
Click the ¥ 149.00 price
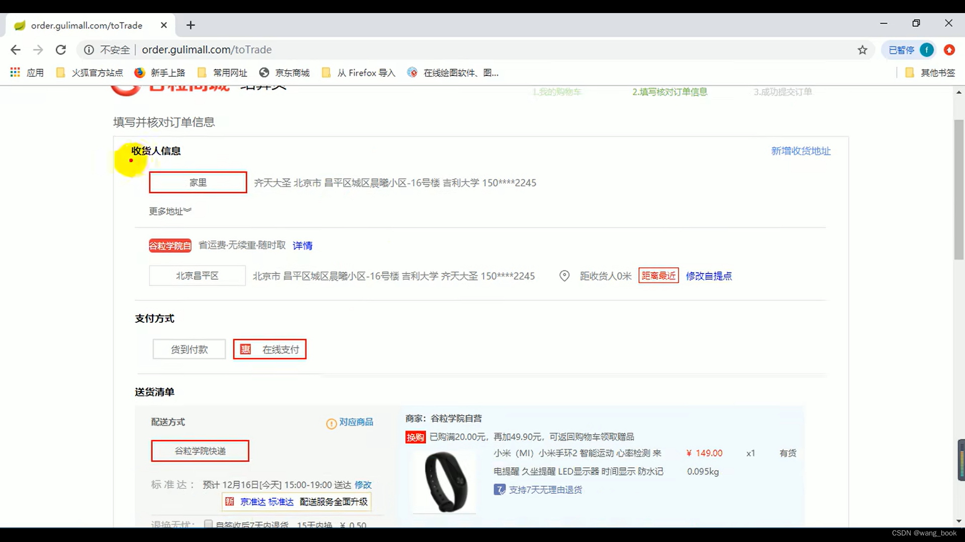point(704,453)
